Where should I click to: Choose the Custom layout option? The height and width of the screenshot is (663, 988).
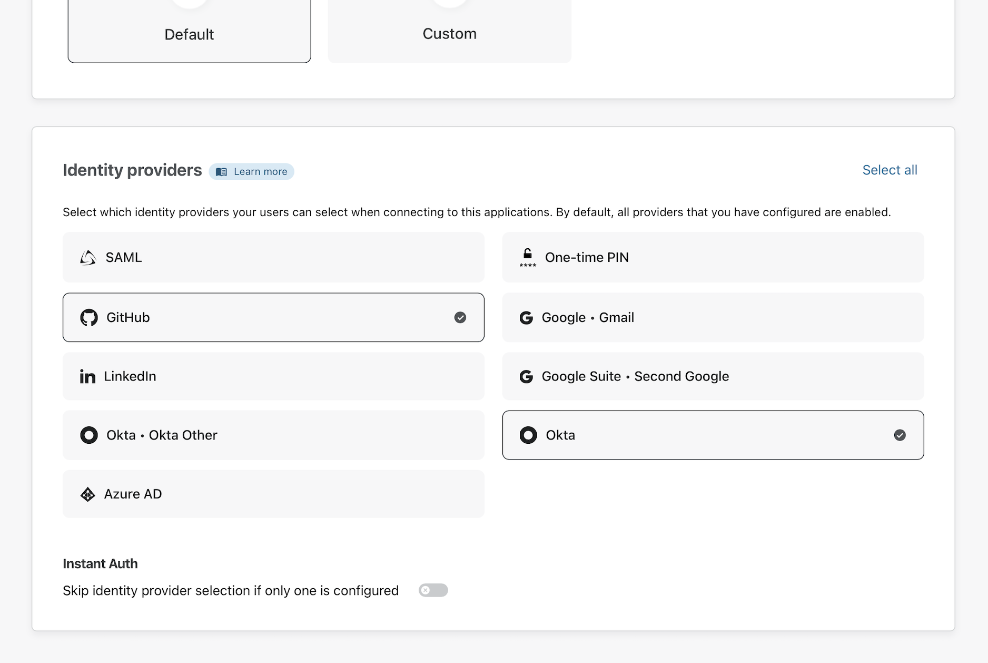click(449, 34)
